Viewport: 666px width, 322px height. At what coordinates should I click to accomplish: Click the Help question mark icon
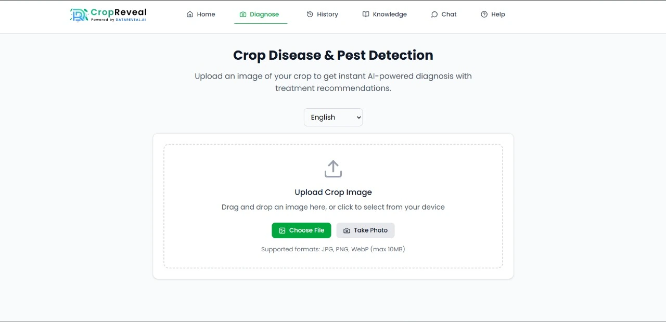483,14
